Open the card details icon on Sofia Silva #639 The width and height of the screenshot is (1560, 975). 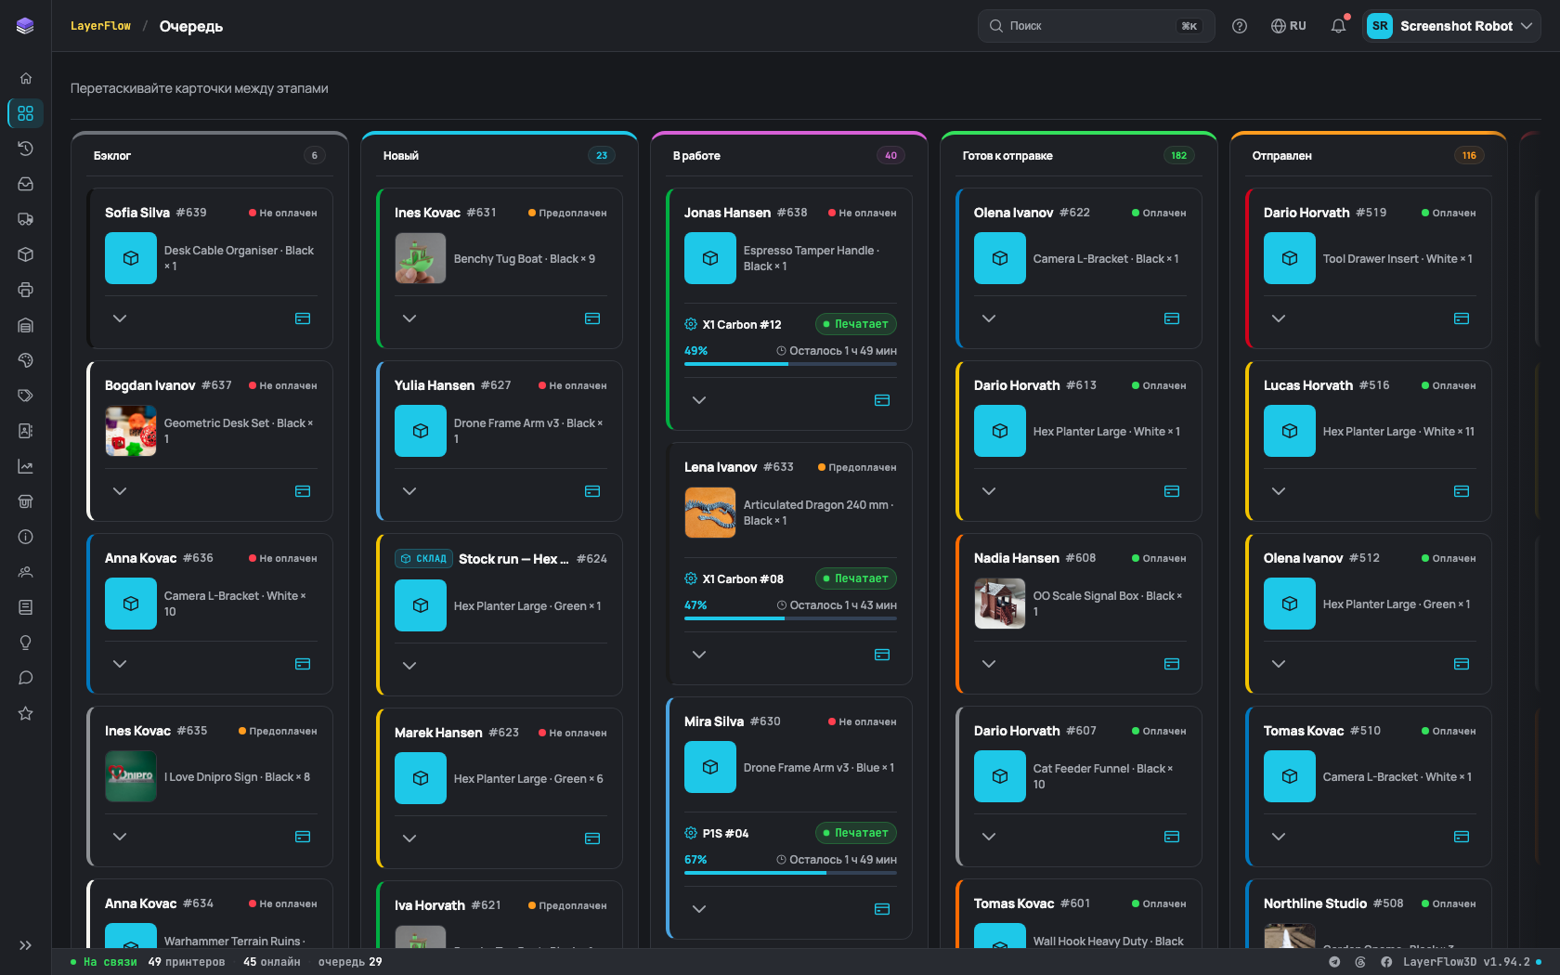(303, 318)
